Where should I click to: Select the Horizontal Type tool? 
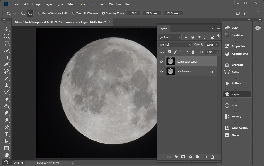tap(6, 134)
